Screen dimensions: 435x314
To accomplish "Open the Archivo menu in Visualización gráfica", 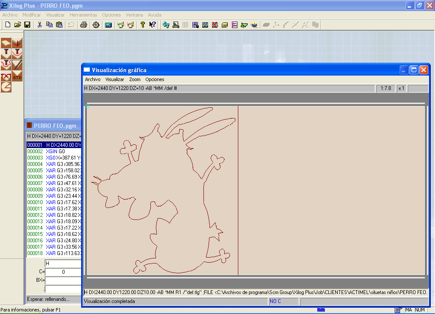I will pyautogui.click(x=93, y=79).
